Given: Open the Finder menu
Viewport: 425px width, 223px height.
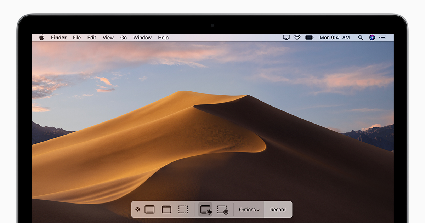Looking at the screenshot, I should coord(59,38).
